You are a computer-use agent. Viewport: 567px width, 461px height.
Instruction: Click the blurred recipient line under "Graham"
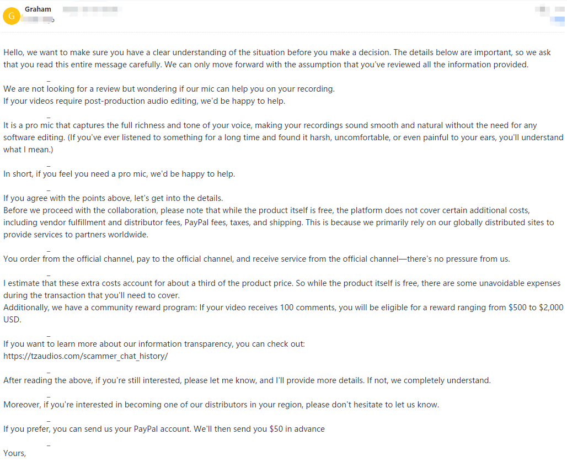pos(37,20)
